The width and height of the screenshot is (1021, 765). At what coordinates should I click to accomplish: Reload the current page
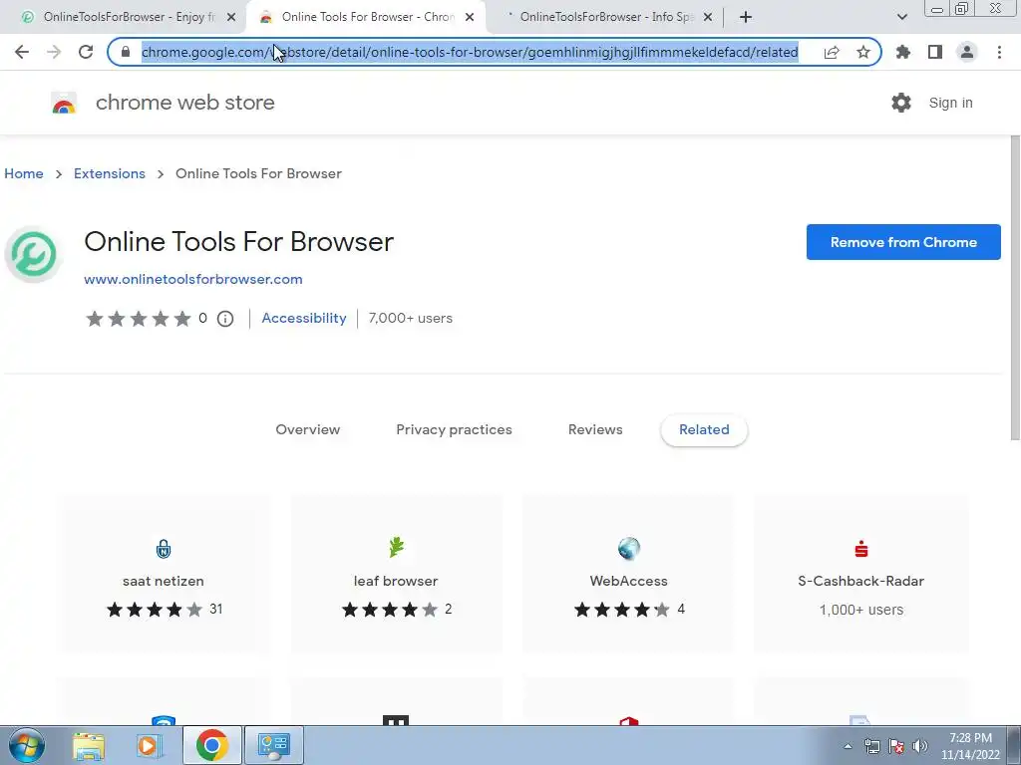[86, 52]
